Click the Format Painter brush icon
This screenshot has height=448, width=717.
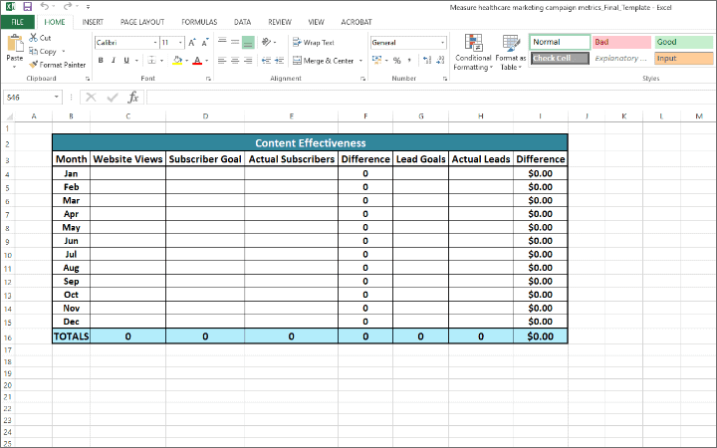34,64
